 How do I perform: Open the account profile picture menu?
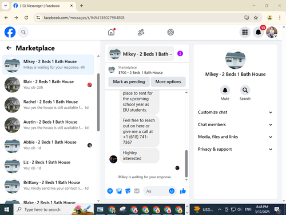click(272, 32)
